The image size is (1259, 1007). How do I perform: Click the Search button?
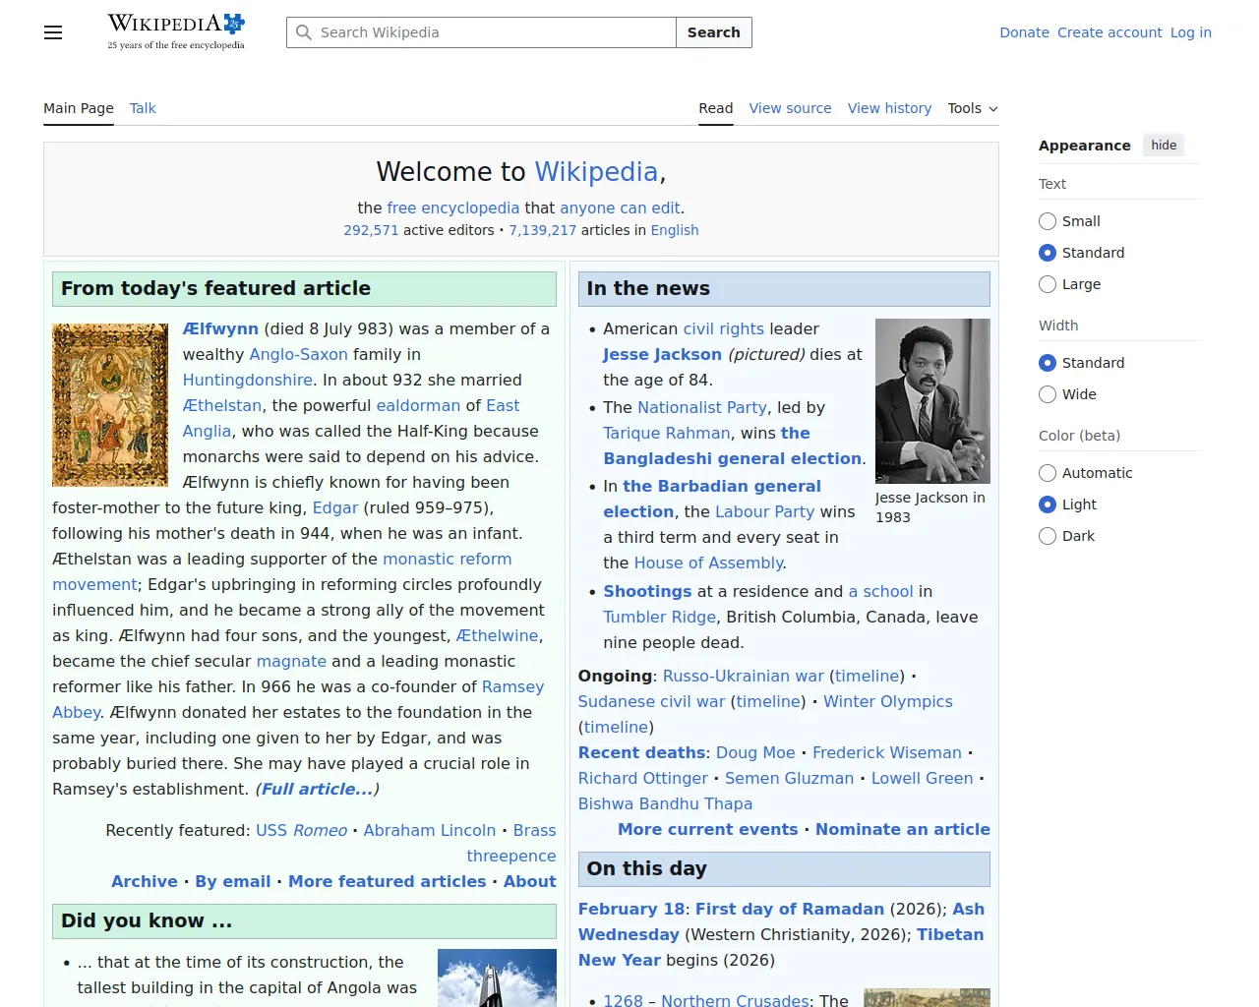point(713,32)
